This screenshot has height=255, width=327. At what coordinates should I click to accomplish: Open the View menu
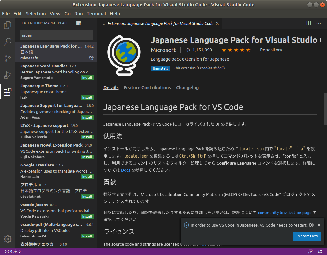coord(55,14)
